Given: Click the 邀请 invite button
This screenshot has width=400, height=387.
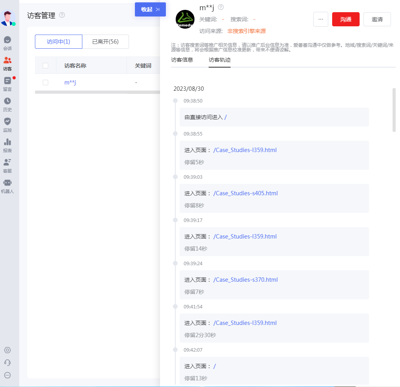Looking at the screenshot, I should (377, 19).
